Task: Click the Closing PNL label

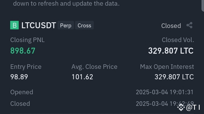Action: point(27,40)
